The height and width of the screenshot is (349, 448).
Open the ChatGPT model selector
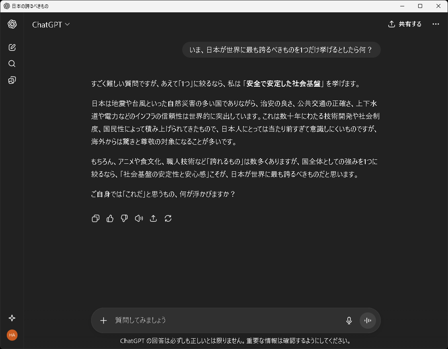point(51,24)
